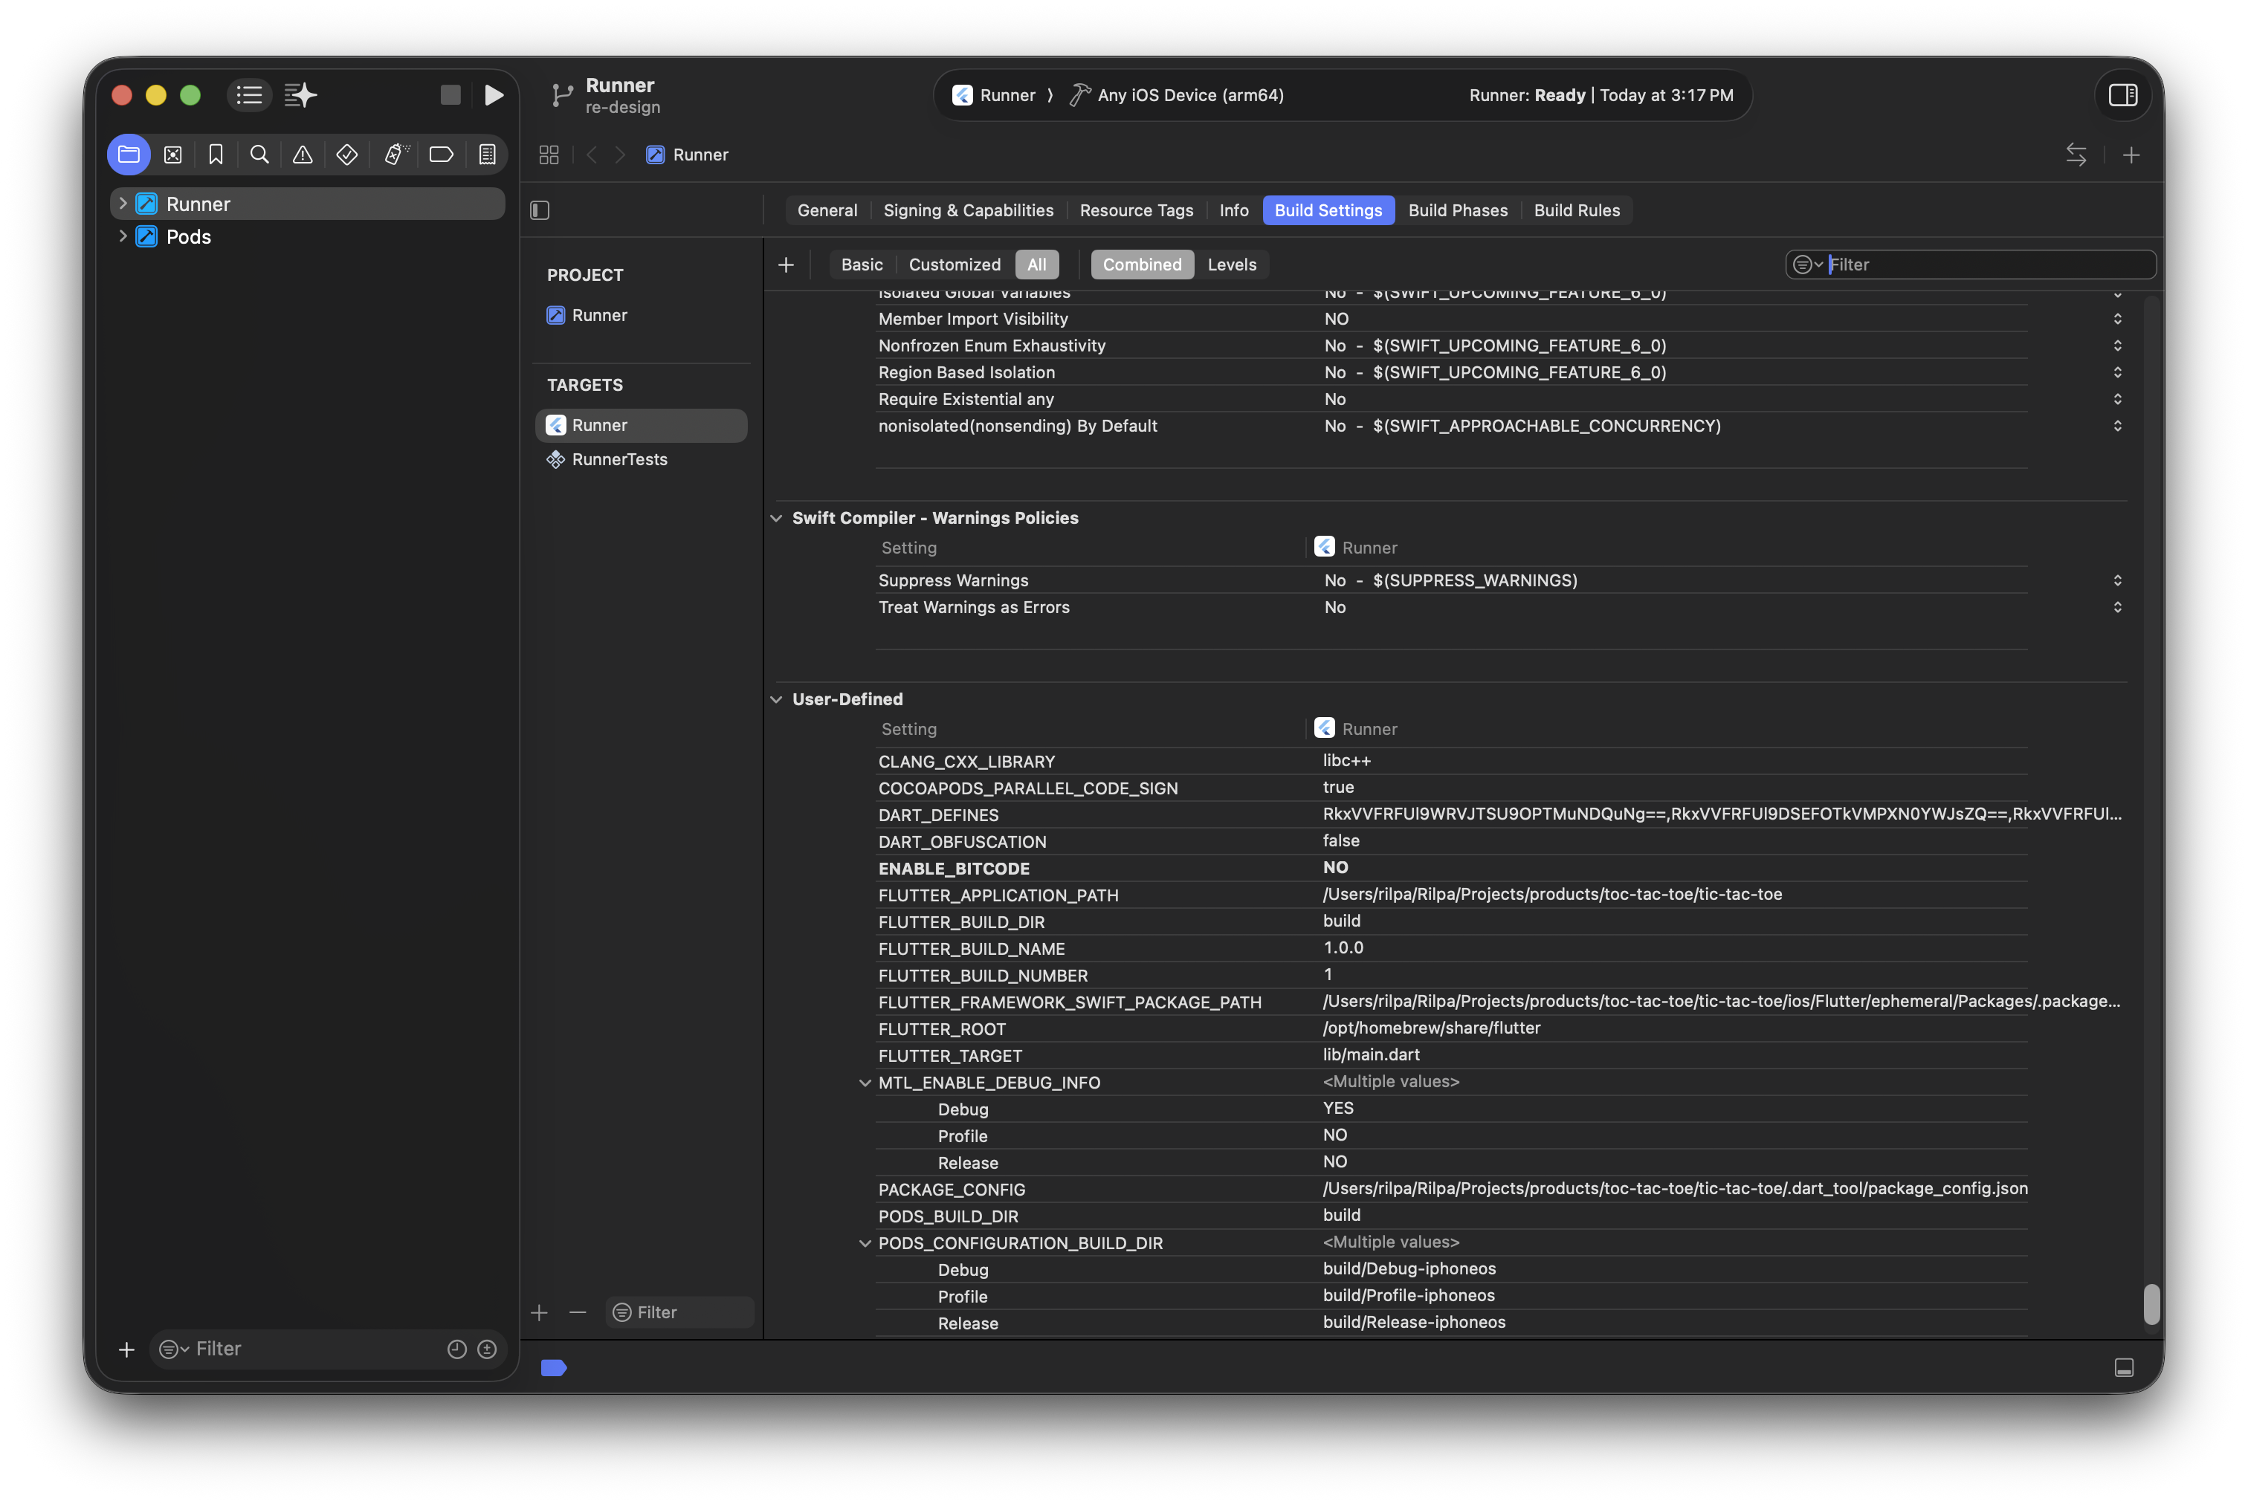Collapse the User-Defined section
The width and height of the screenshot is (2248, 1504).
(776, 699)
